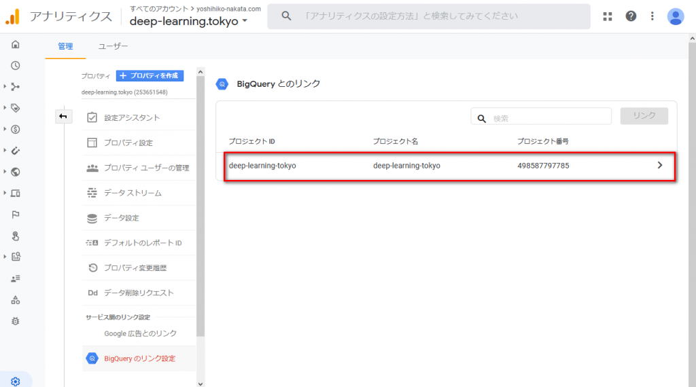The width and height of the screenshot is (696, 387).
Task: Expand the Lifecycle acquisition sidebar arrow
Action: 5,86
